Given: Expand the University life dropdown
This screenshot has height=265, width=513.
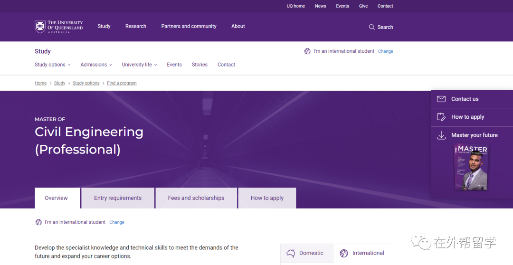Looking at the screenshot, I should pos(139,65).
